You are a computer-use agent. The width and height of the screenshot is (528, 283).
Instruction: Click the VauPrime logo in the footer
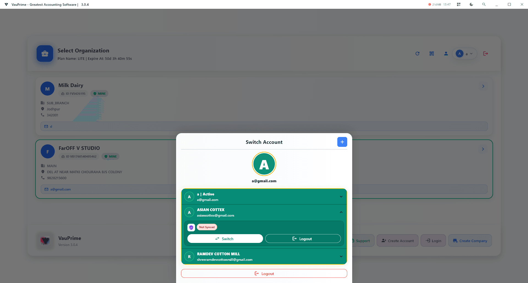(x=45, y=241)
